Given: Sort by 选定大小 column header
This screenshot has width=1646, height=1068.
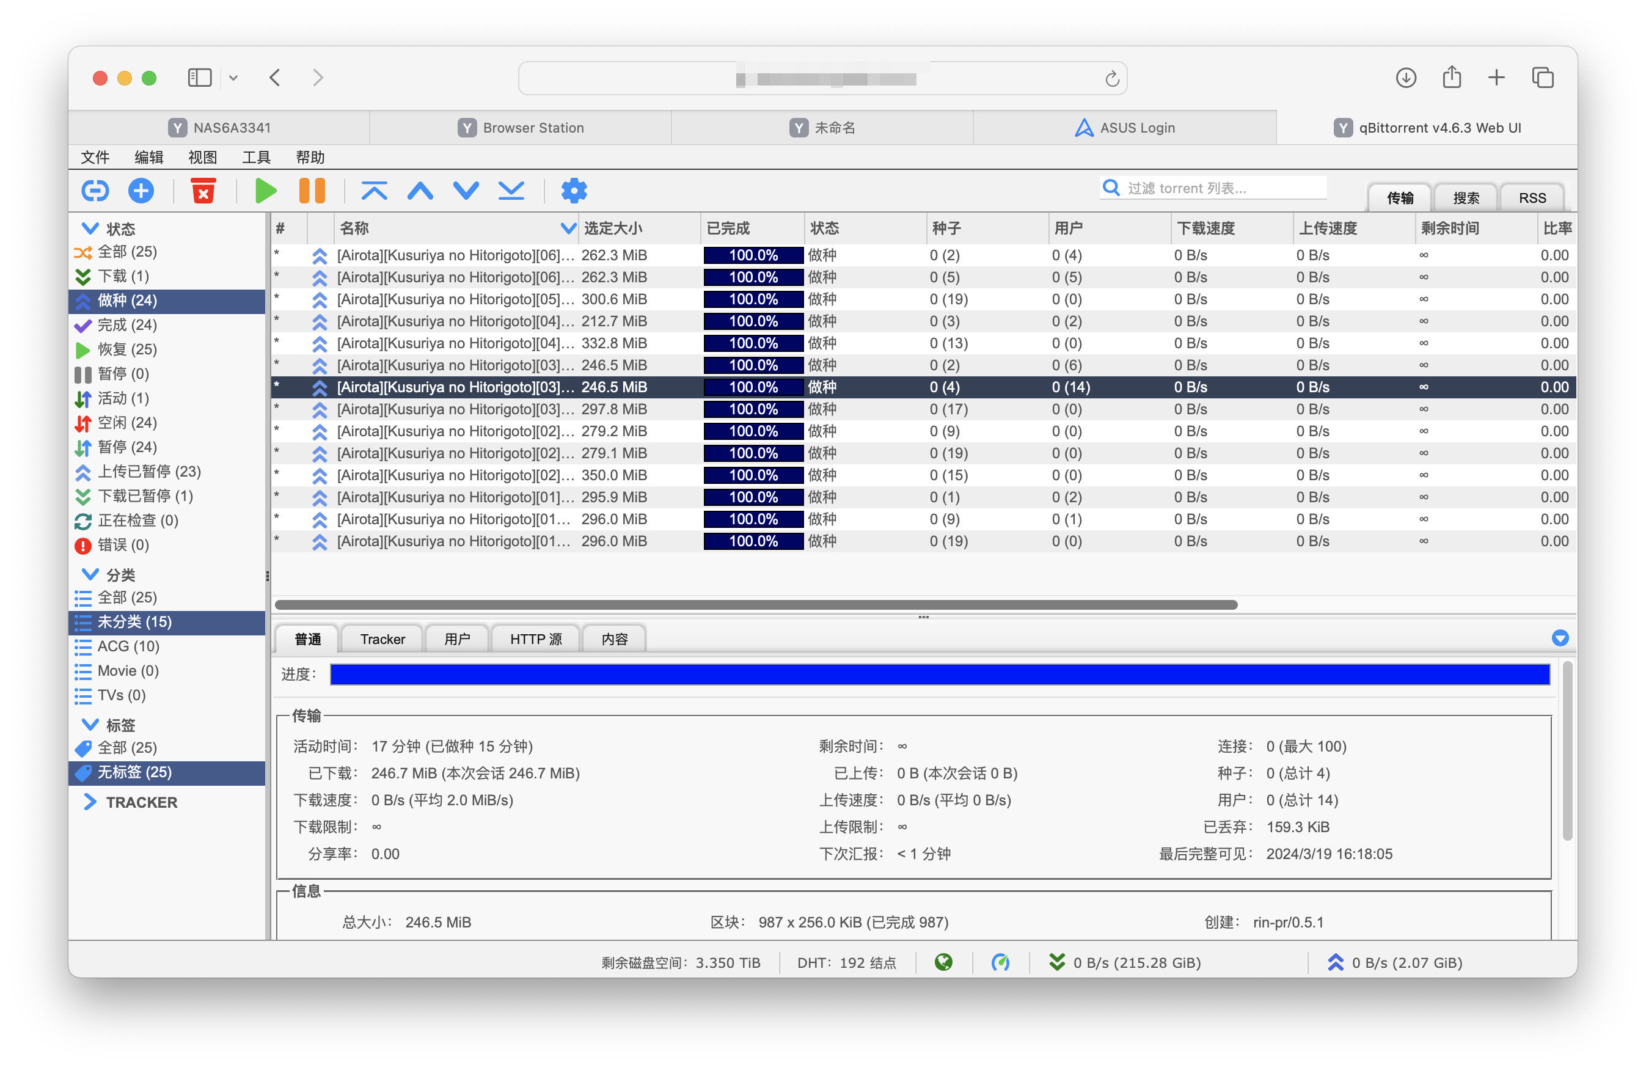Looking at the screenshot, I should [639, 229].
